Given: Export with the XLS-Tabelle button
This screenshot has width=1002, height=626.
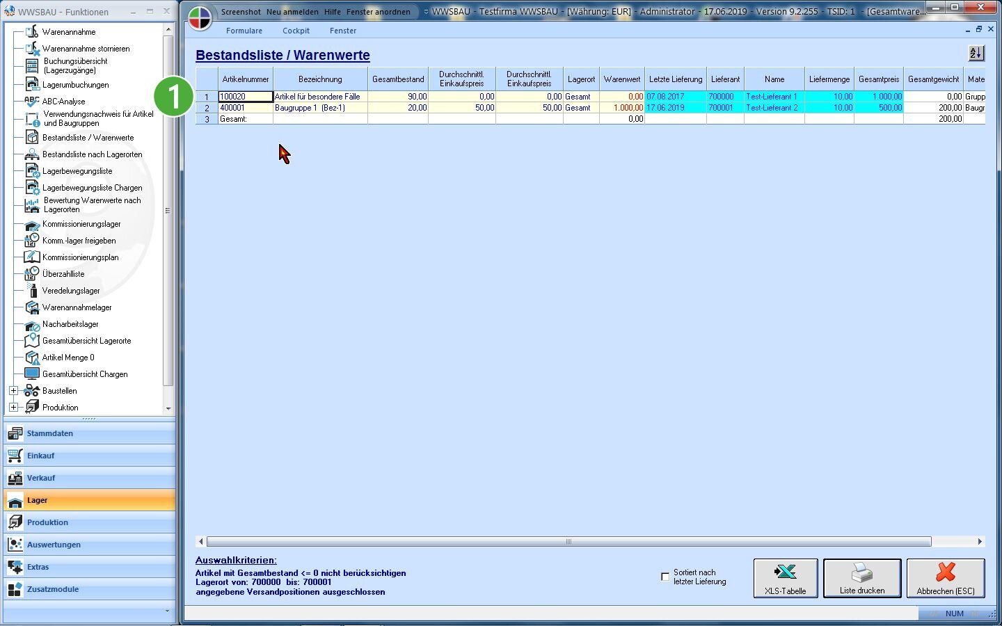Looking at the screenshot, I should tap(786, 578).
